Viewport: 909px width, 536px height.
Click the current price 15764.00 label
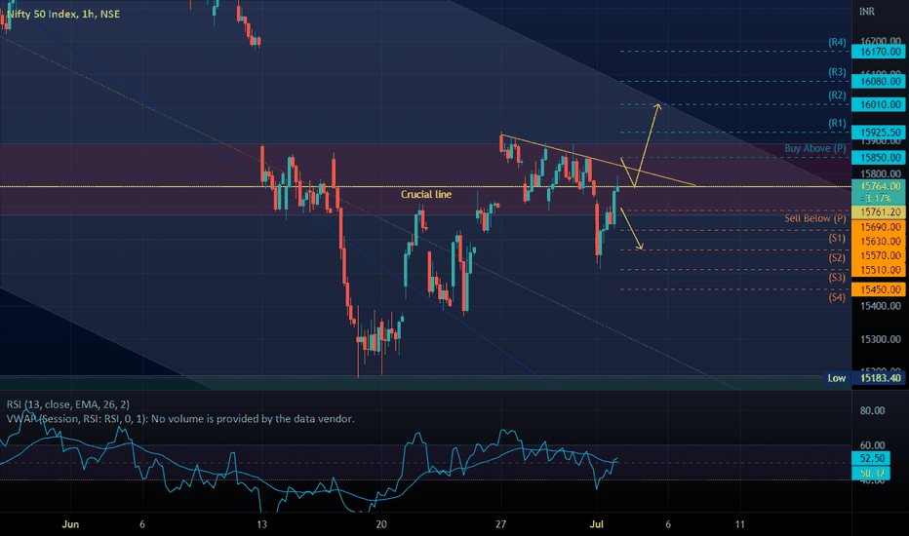click(878, 186)
